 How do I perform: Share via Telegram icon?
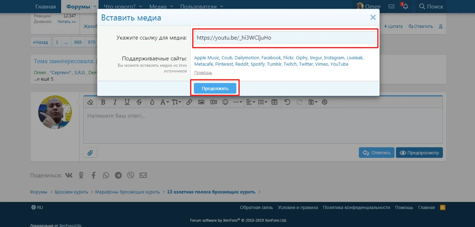click(x=118, y=175)
